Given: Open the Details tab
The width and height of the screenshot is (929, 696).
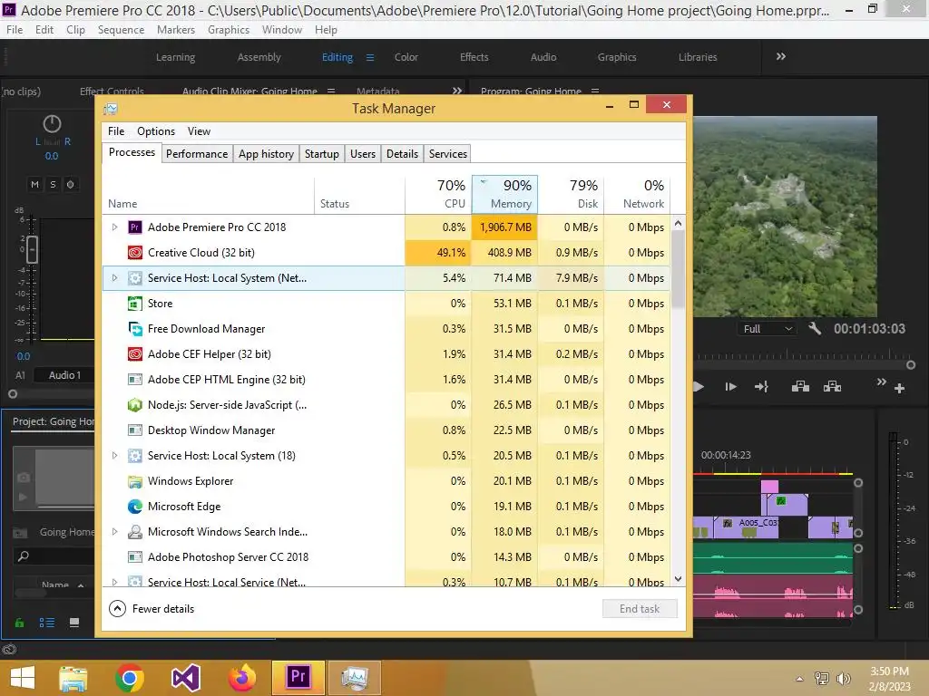Looking at the screenshot, I should coord(402,154).
